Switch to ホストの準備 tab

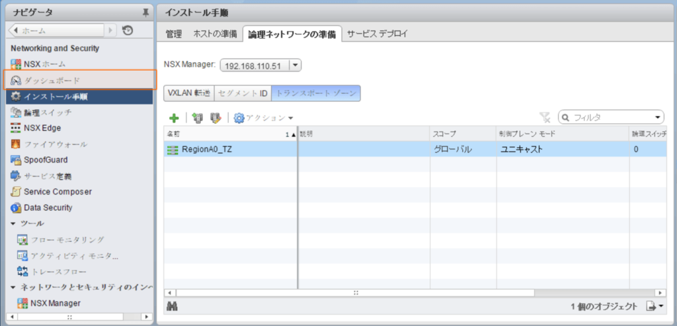pos(215,34)
